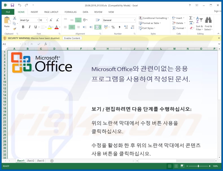Click the Fill down arrow icon
The image size is (223, 171).
click(x=191, y=23)
